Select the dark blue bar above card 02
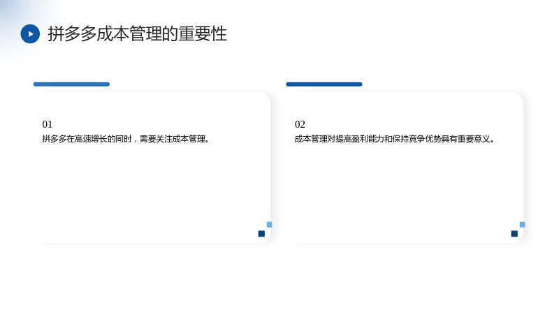Image resolution: width=559 pixels, height=314 pixels. (324, 84)
